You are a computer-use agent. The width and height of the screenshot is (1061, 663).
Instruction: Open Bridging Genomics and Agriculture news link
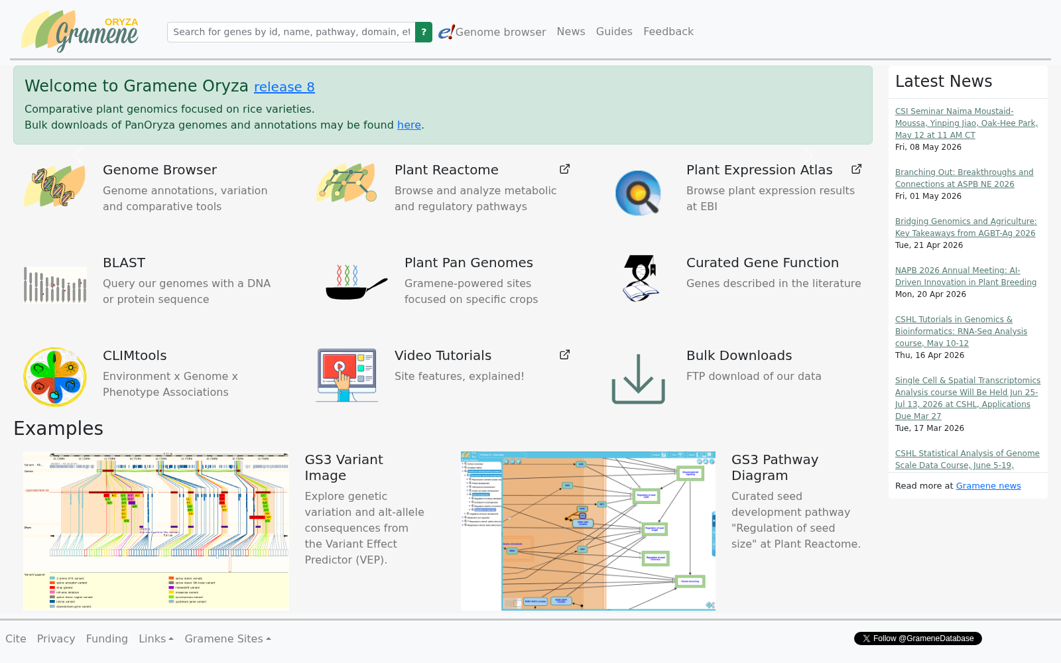[x=966, y=227]
